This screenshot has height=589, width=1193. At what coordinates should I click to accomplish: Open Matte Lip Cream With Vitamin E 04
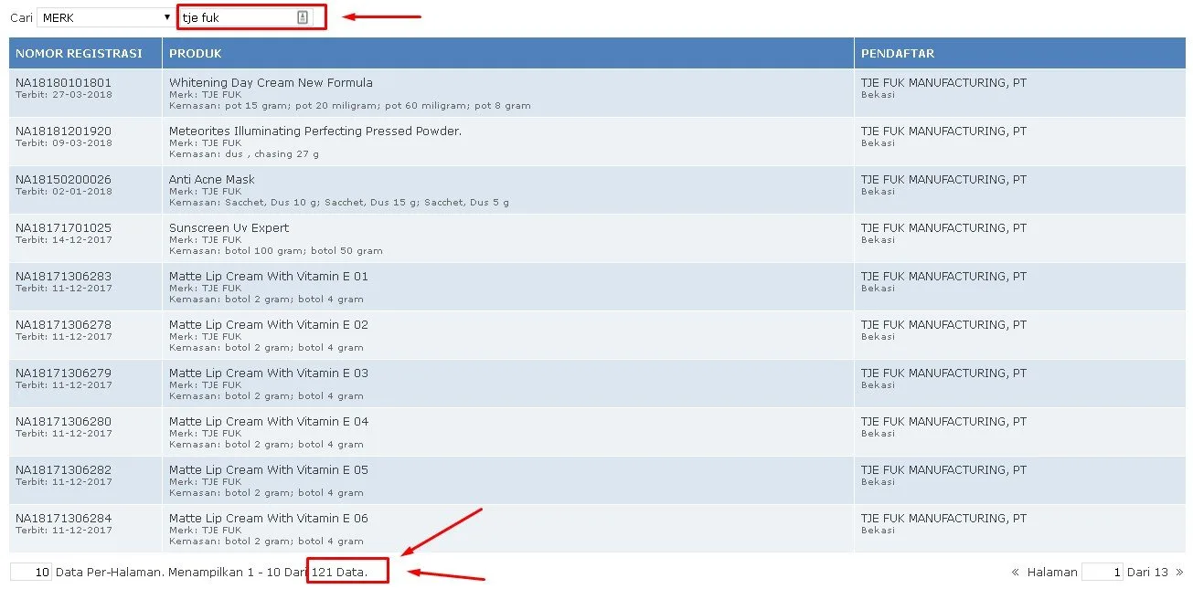pyautogui.click(x=268, y=422)
